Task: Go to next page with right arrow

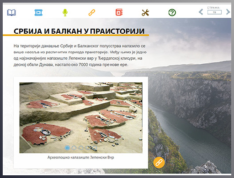Action: coord(228,12)
